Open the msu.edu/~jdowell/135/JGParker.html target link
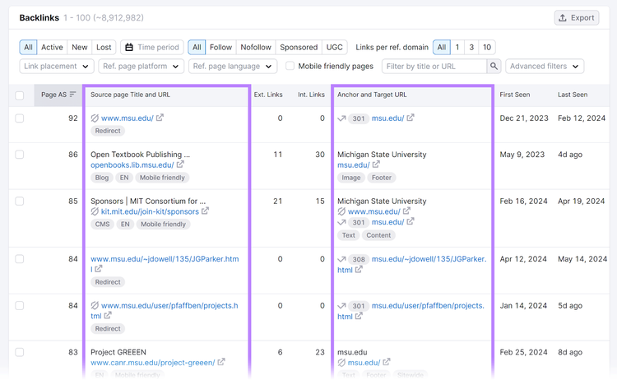Image resolution: width=617 pixels, height=380 pixels. click(412, 264)
